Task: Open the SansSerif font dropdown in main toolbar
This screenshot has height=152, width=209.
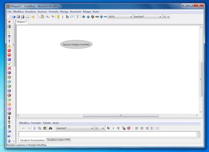Action: click(x=147, y=16)
